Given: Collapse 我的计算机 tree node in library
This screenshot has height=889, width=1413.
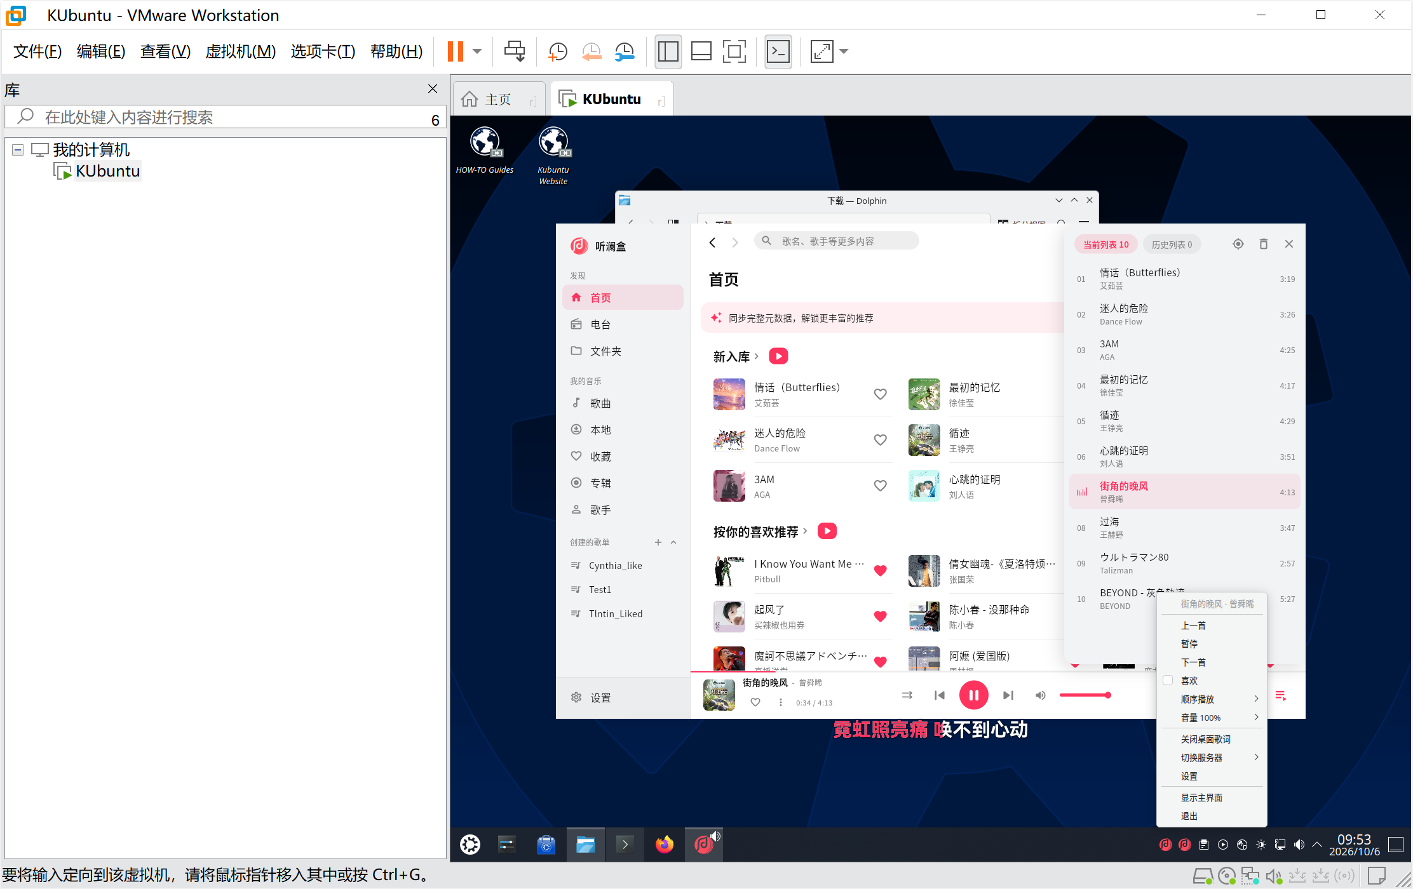Looking at the screenshot, I should [18, 150].
